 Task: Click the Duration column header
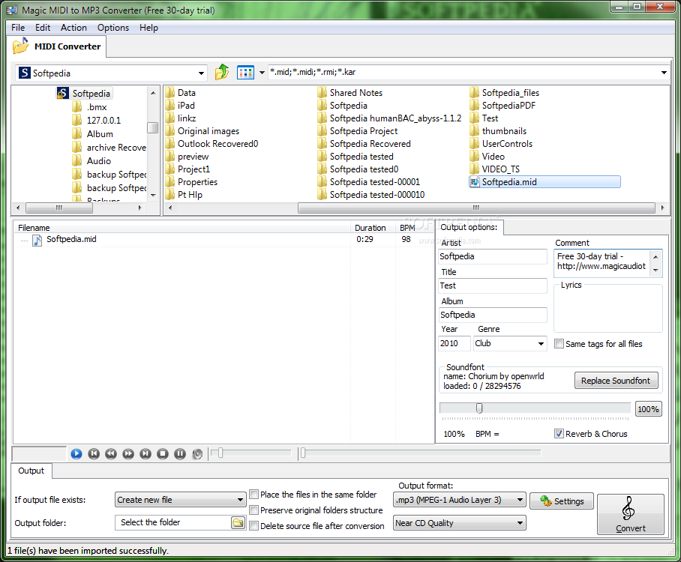[372, 228]
